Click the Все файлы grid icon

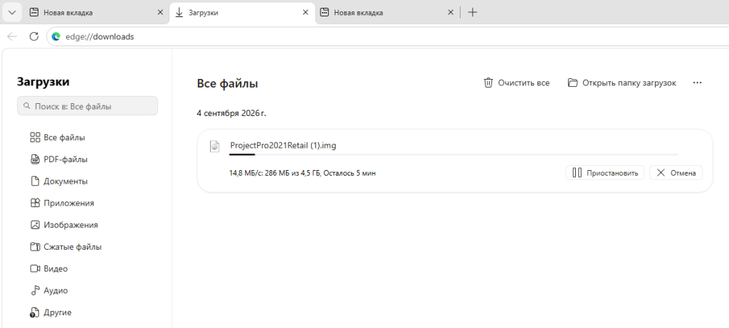point(35,137)
